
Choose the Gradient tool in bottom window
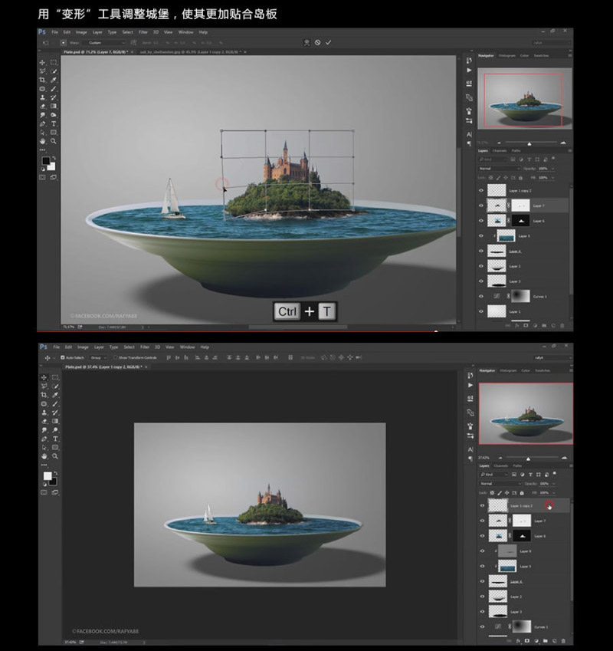tap(56, 421)
